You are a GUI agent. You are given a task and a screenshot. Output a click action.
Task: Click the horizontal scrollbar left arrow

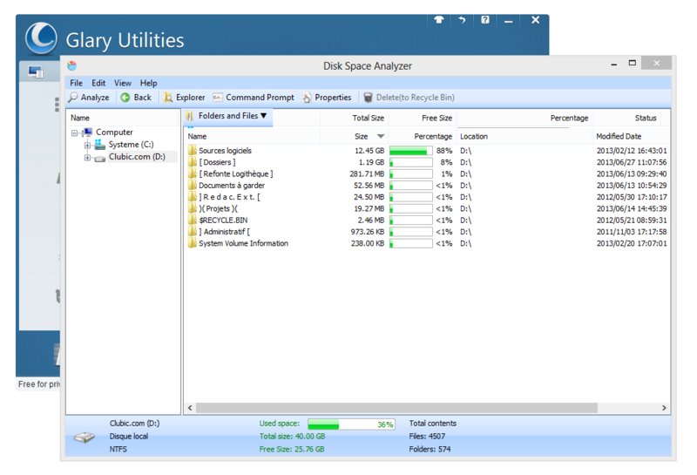tap(190, 408)
